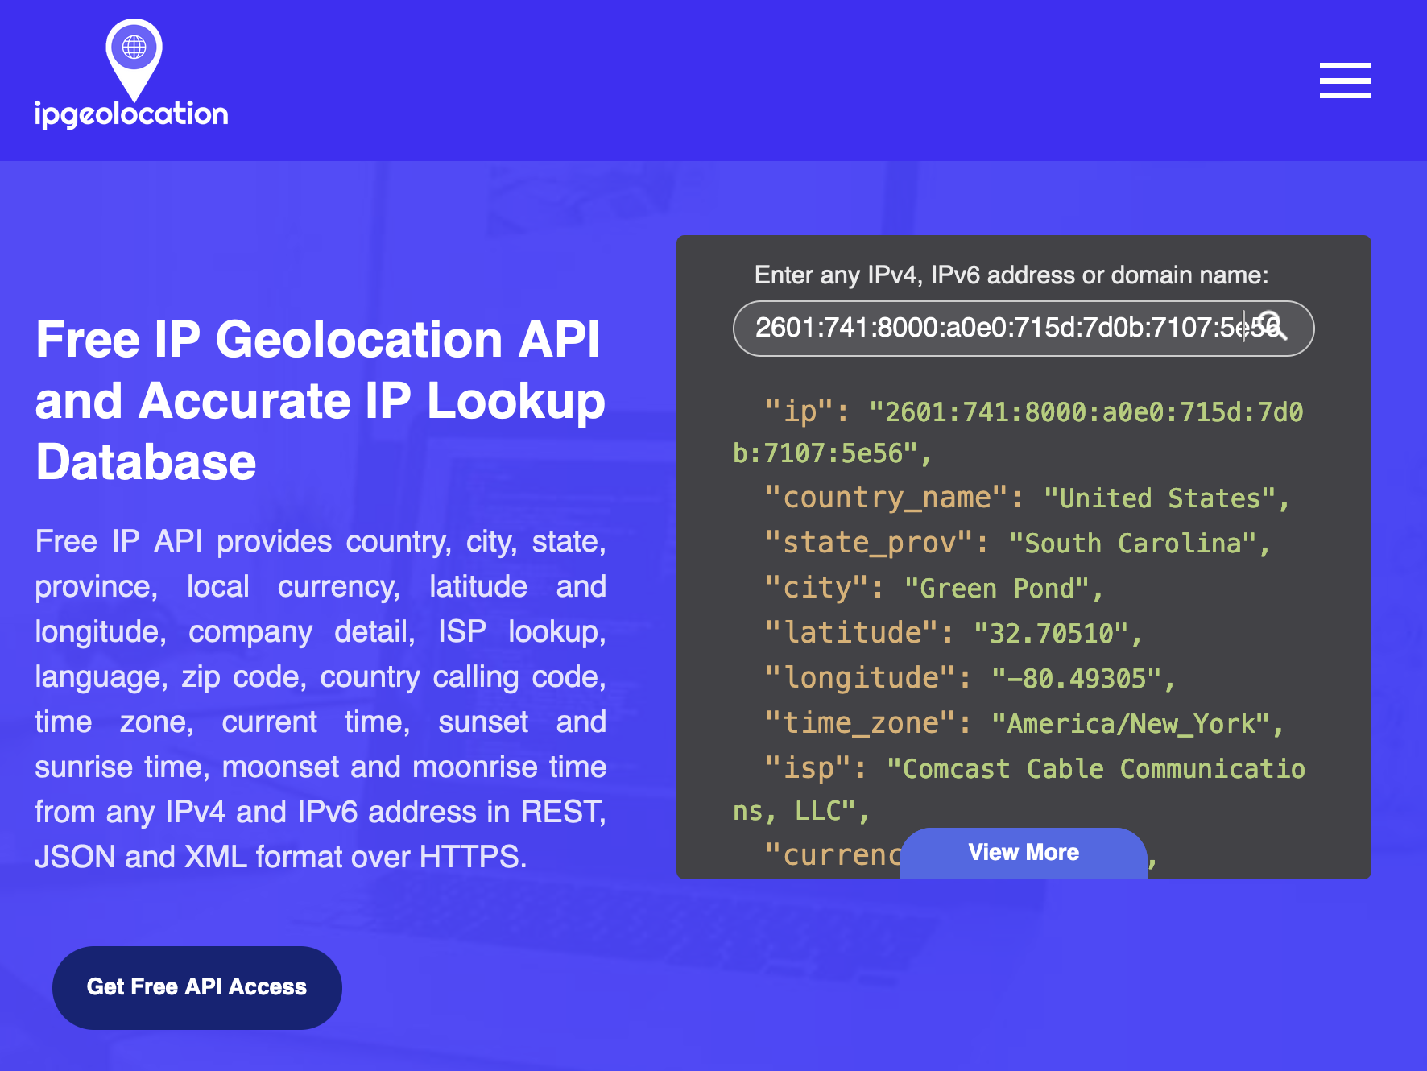
Task: Click the View More button
Action: coord(1023,853)
